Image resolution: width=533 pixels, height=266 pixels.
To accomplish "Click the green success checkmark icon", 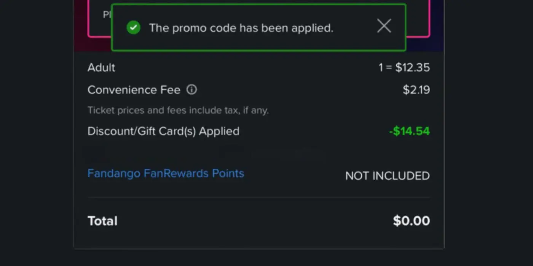I will coord(133,27).
